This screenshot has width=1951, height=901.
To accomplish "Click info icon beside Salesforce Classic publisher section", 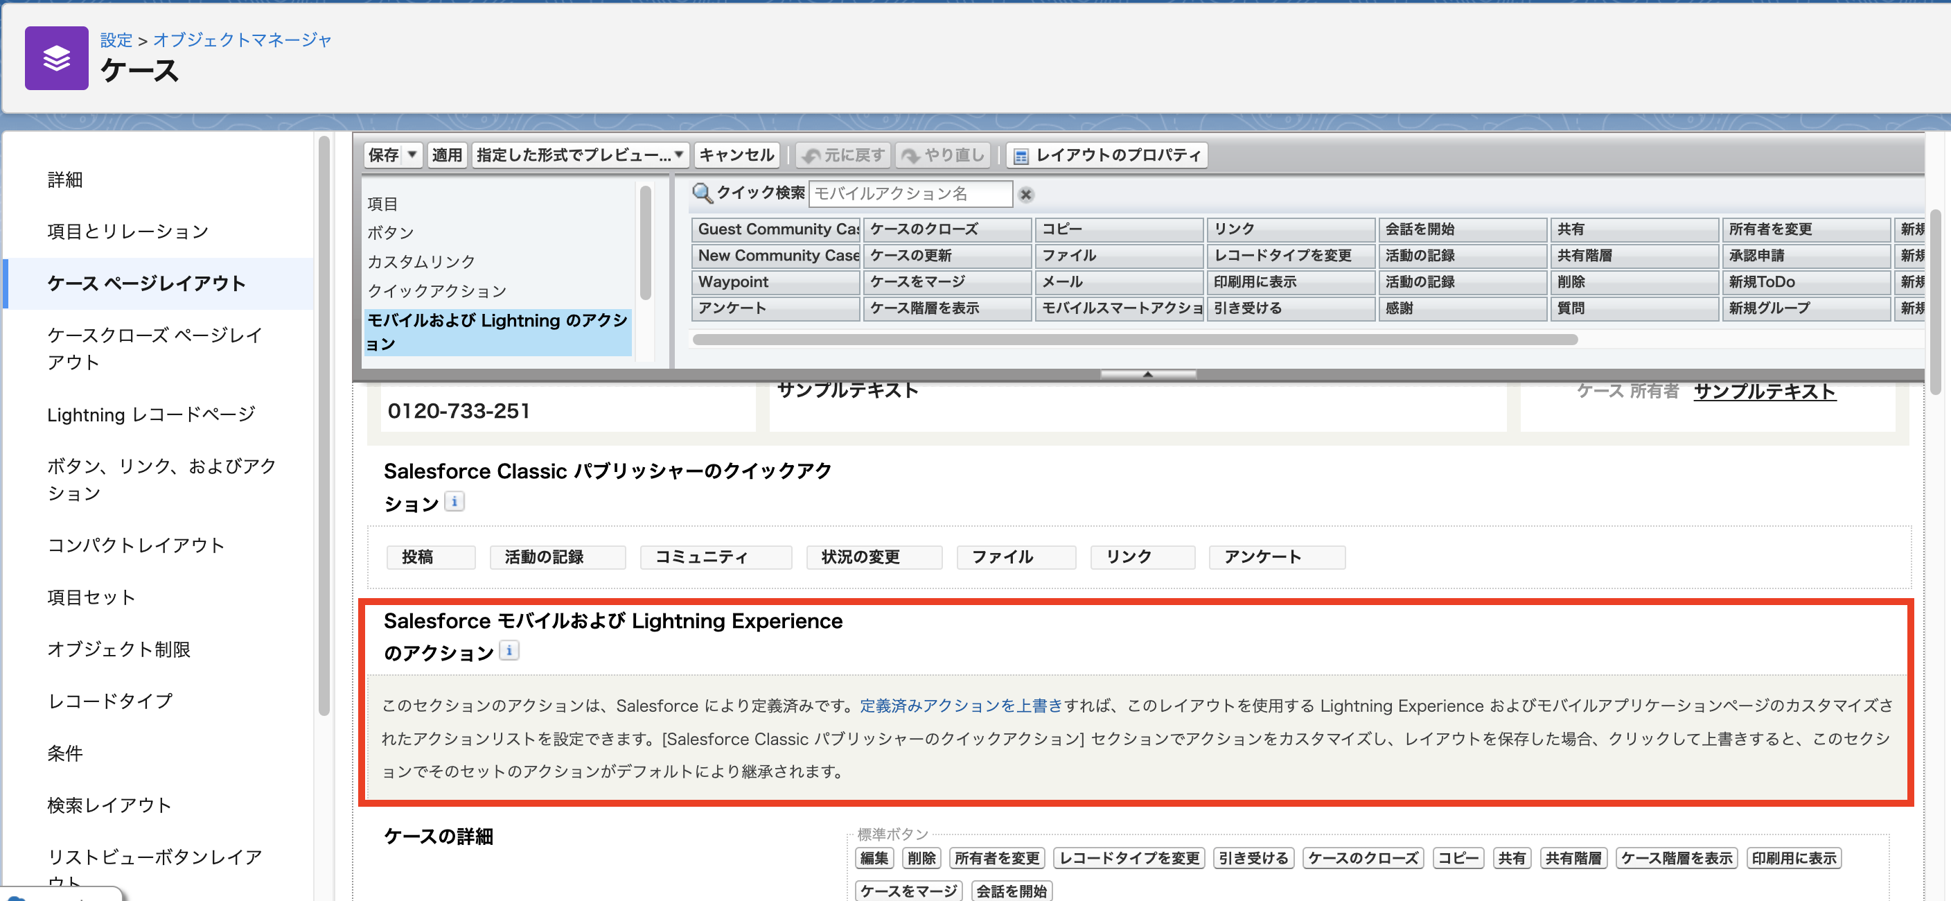I will [455, 501].
